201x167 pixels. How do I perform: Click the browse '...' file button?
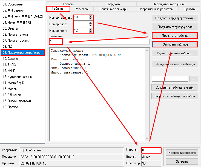click(x=193, y=79)
